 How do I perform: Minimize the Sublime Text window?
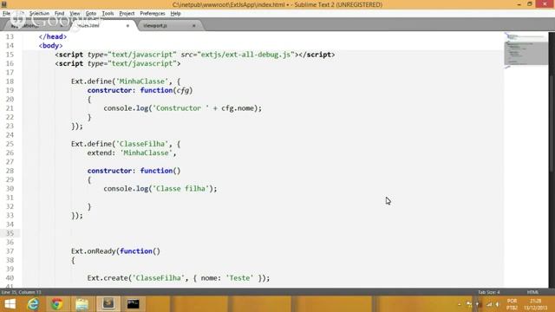pyautogui.click(x=519, y=4)
